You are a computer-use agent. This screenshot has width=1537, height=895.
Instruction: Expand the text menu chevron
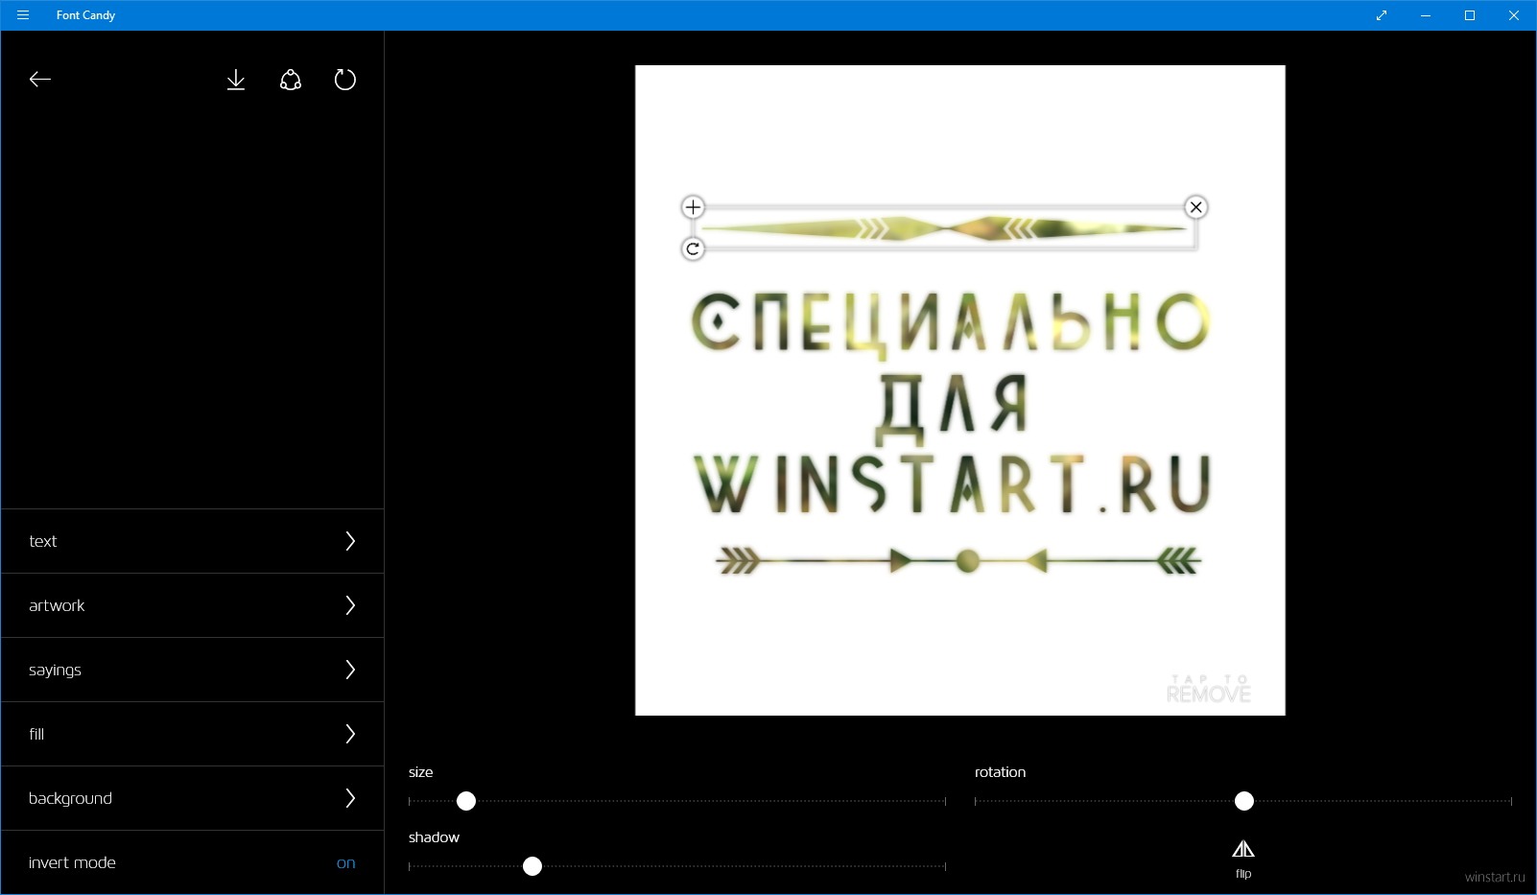(x=350, y=541)
